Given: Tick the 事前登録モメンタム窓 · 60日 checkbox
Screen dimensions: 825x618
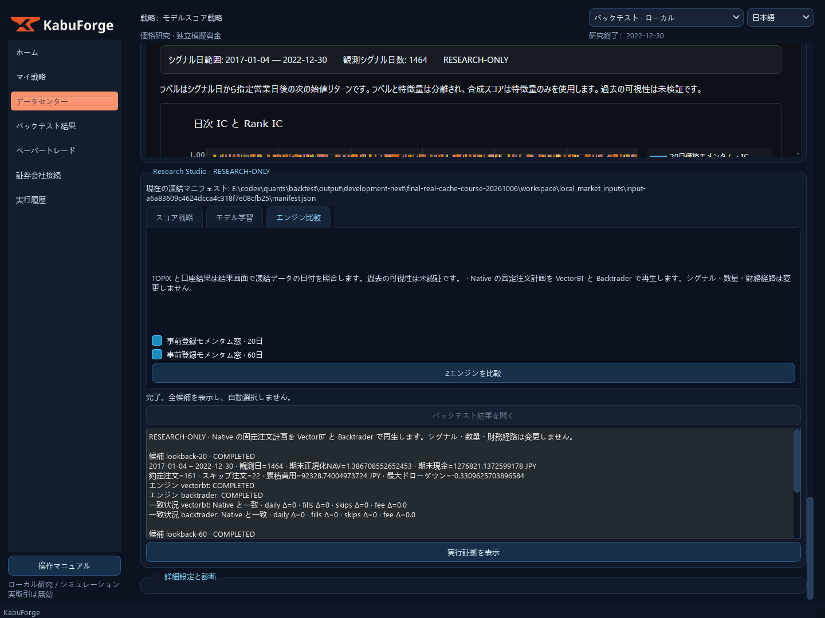Looking at the screenshot, I should [157, 354].
